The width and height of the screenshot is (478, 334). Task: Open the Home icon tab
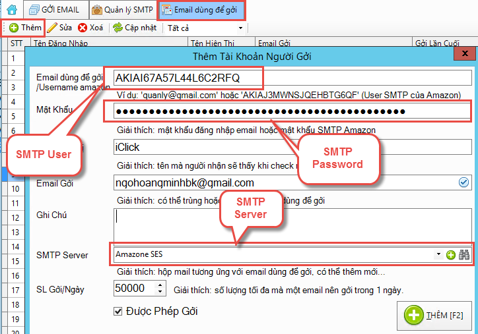(x=12, y=10)
